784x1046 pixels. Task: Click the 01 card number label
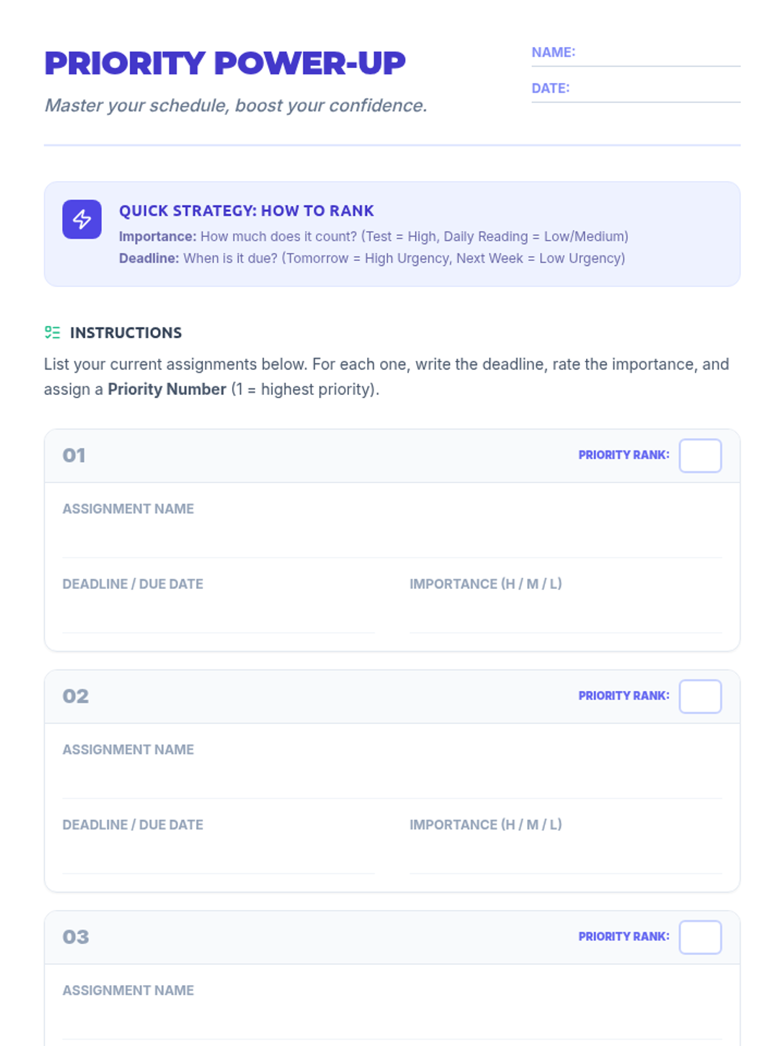click(x=74, y=456)
